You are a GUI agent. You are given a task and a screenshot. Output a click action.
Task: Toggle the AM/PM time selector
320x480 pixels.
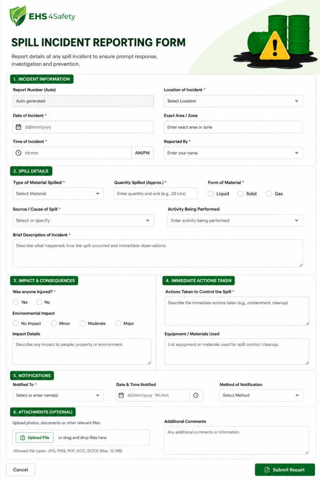pos(142,153)
